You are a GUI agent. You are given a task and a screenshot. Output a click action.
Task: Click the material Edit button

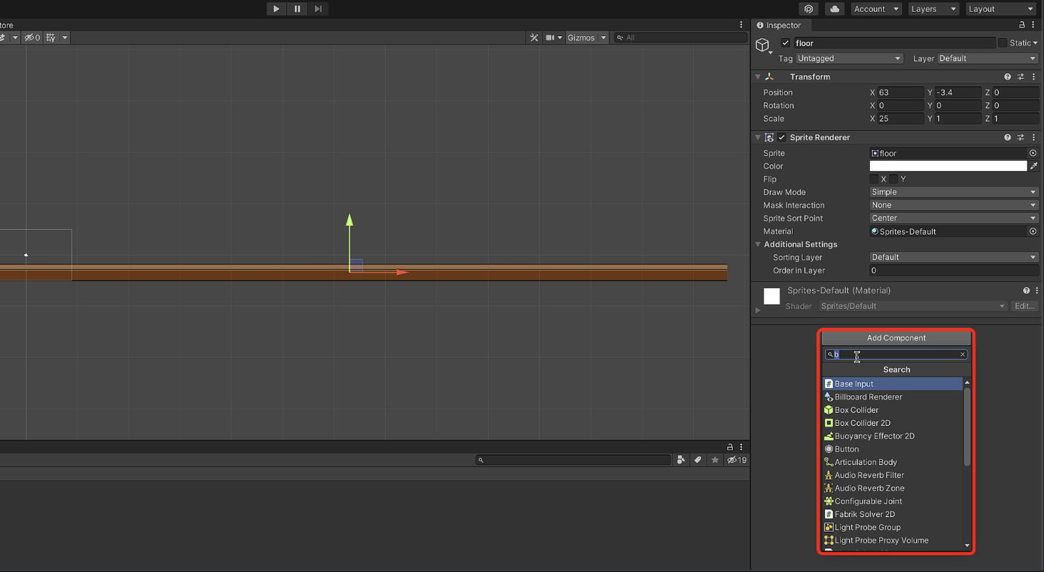click(x=1025, y=306)
